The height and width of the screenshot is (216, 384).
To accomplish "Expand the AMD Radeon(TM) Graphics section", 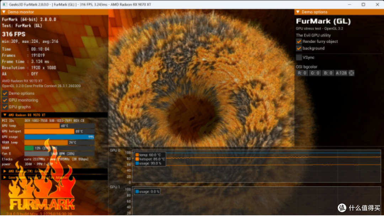I will (5, 171).
